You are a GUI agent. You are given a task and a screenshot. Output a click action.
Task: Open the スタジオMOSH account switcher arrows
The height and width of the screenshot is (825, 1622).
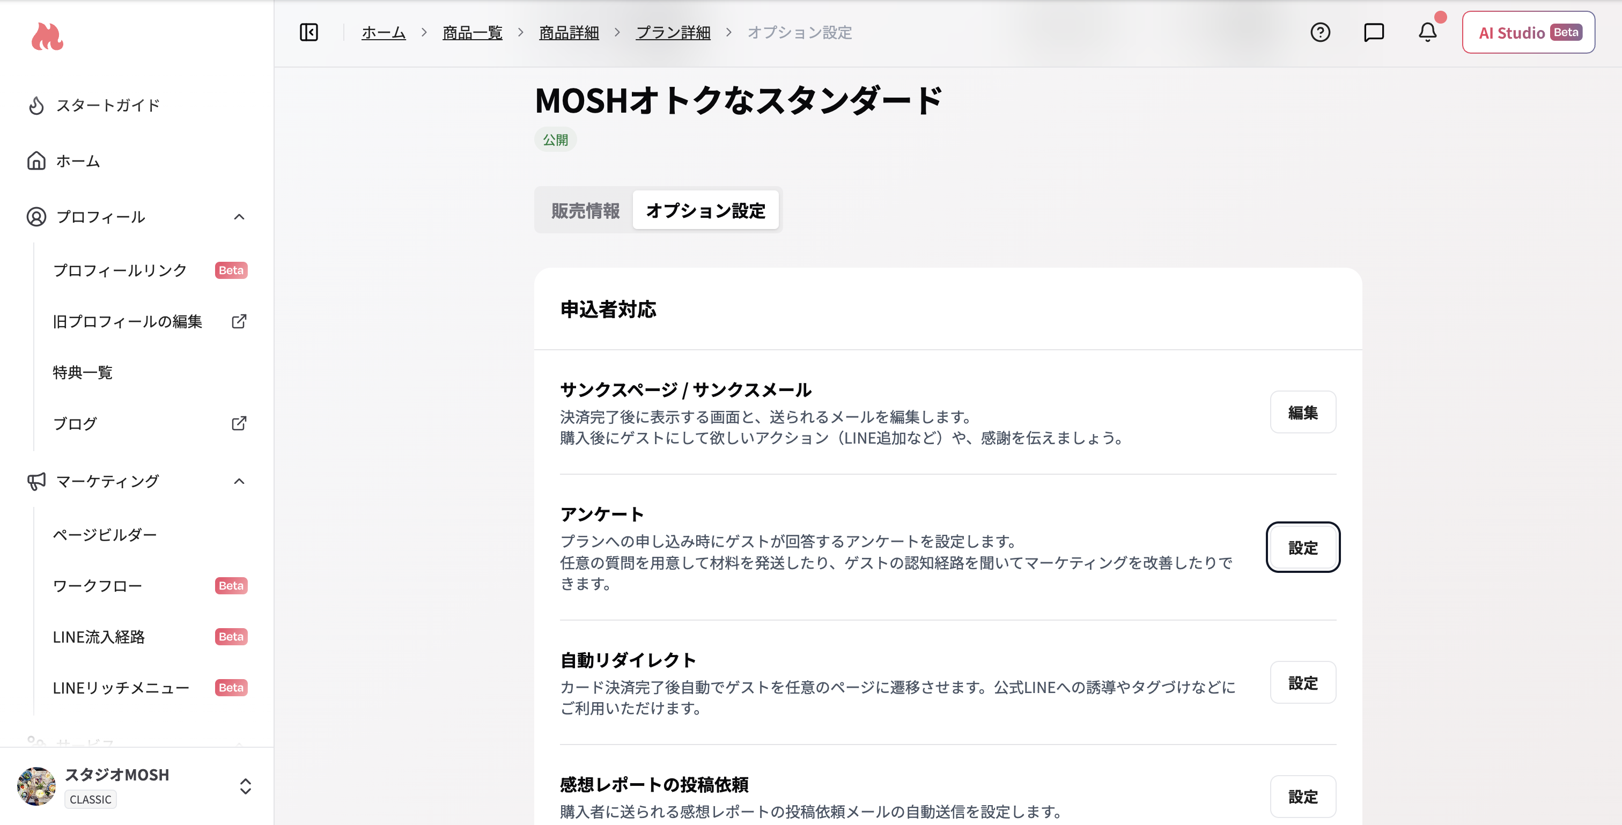[246, 786]
